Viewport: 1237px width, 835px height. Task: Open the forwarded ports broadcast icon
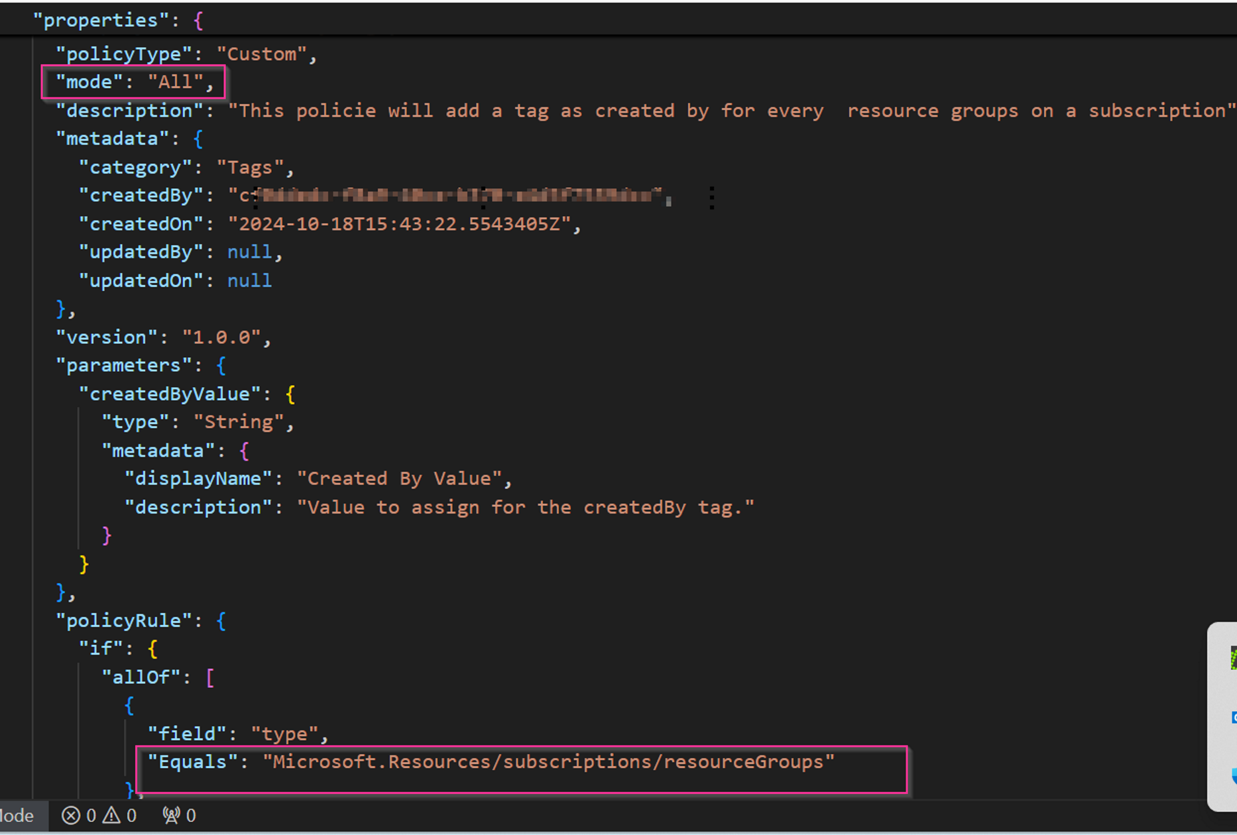[x=172, y=815]
